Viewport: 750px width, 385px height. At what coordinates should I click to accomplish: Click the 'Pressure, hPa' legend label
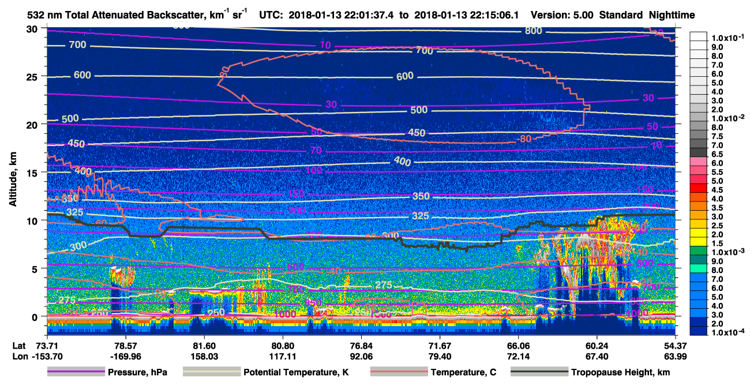137,372
